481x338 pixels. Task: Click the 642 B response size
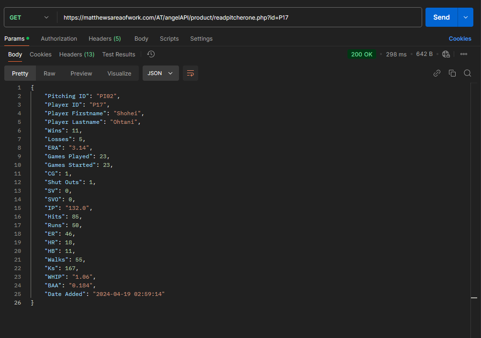click(424, 54)
